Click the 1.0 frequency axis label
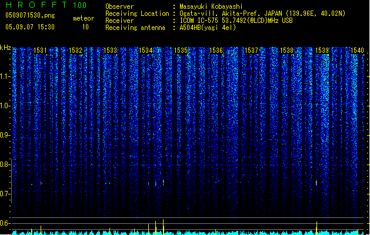This screenshot has height=235, width=370. pos(5,106)
